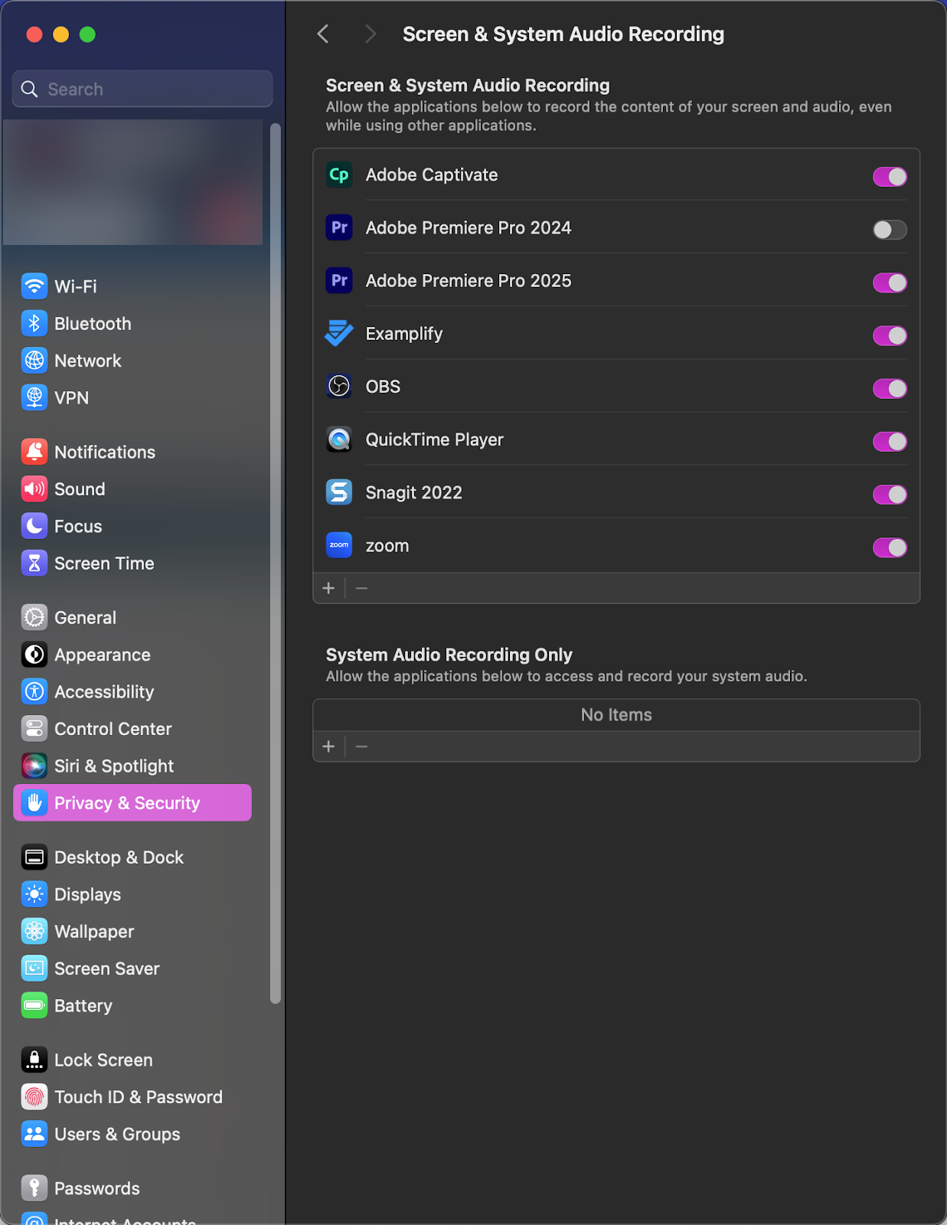
Task: Click the Appearance icon in sidebar
Action: click(x=34, y=655)
